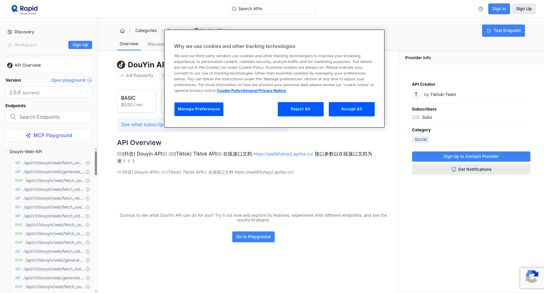Click Manage Preferences in cookie dialog
Image resolution: width=544 pixels, height=293 pixels.
click(x=199, y=109)
